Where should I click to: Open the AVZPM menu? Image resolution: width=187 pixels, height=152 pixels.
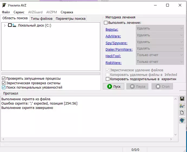point(51,12)
